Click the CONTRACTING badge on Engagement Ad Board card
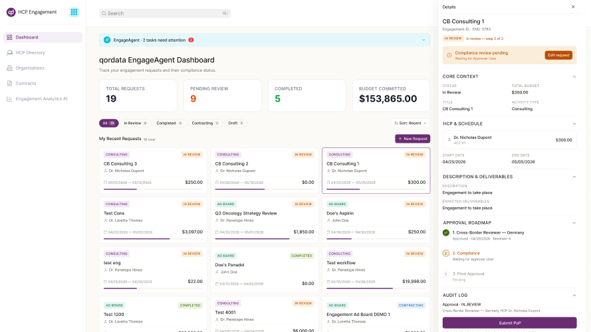 pos(412,305)
